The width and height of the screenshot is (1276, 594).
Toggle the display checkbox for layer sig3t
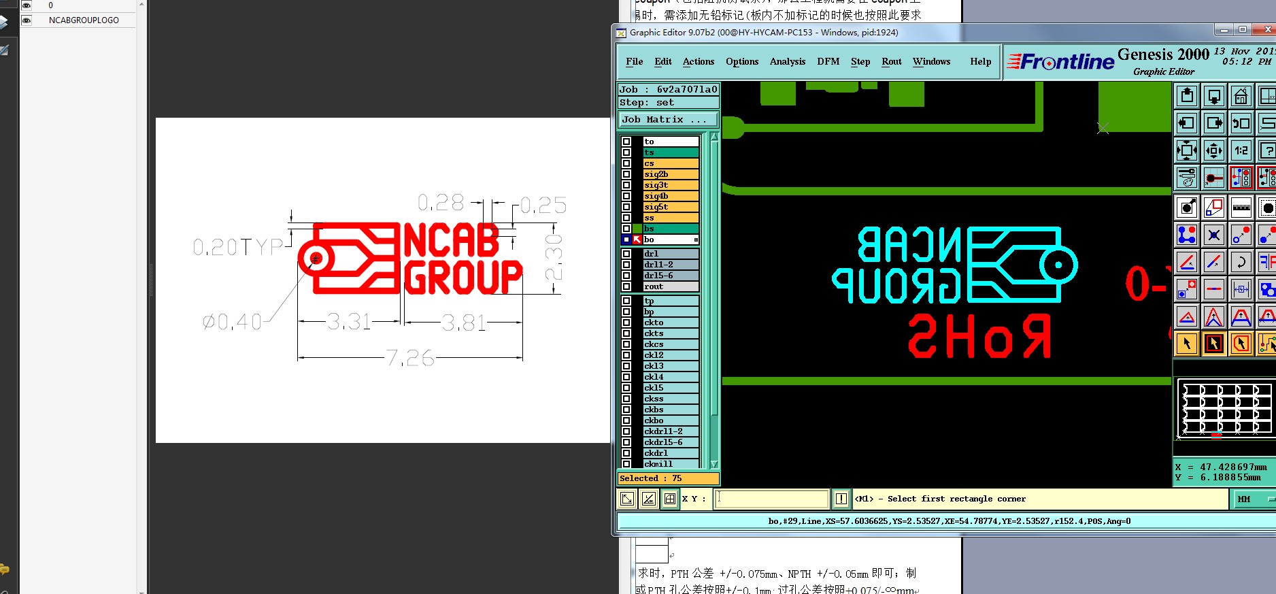pos(626,185)
